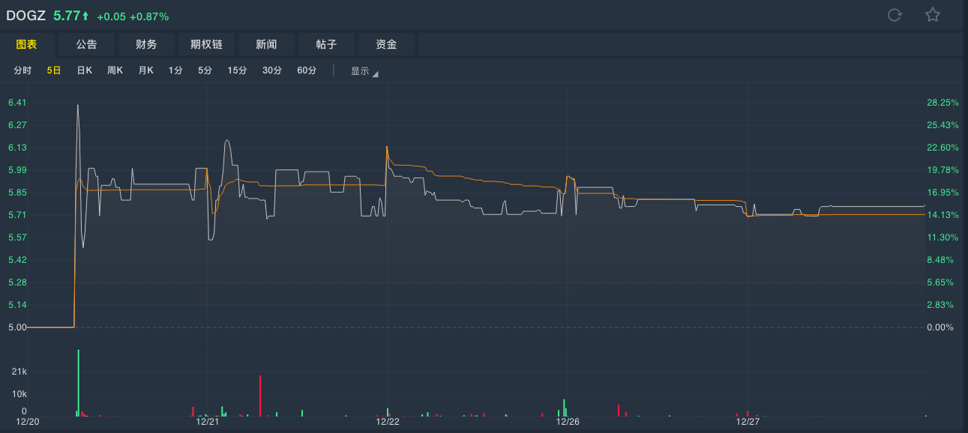Viewport: 968px width, 433px height.
Task: Select the 分时 chart period
Action: (x=22, y=70)
